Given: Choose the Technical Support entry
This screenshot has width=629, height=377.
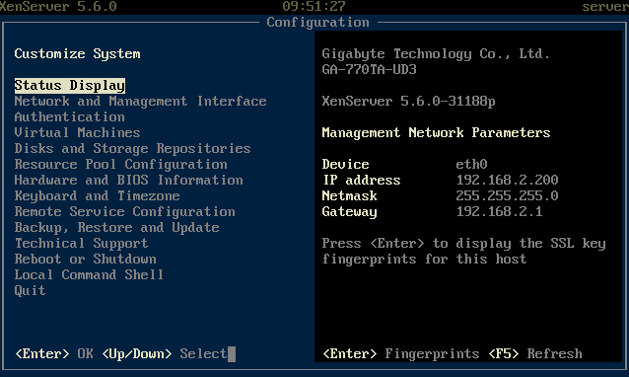Looking at the screenshot, I should pos(82,244).
